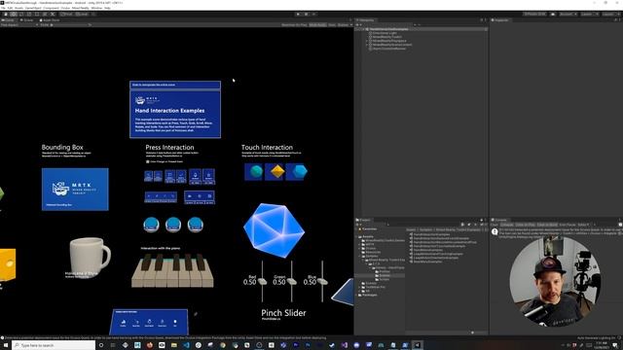The image size is (623, 350).
Task: Select the Hand tool in toolbar
Action: tap(6, 15)
